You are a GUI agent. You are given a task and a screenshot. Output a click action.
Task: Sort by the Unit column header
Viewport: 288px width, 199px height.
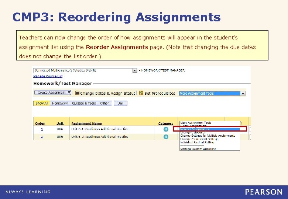(60, 123)
